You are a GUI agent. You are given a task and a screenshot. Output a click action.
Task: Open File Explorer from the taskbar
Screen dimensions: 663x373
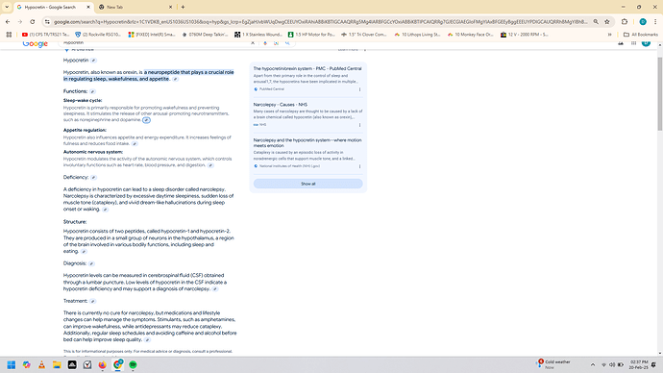tap(57, 364)
